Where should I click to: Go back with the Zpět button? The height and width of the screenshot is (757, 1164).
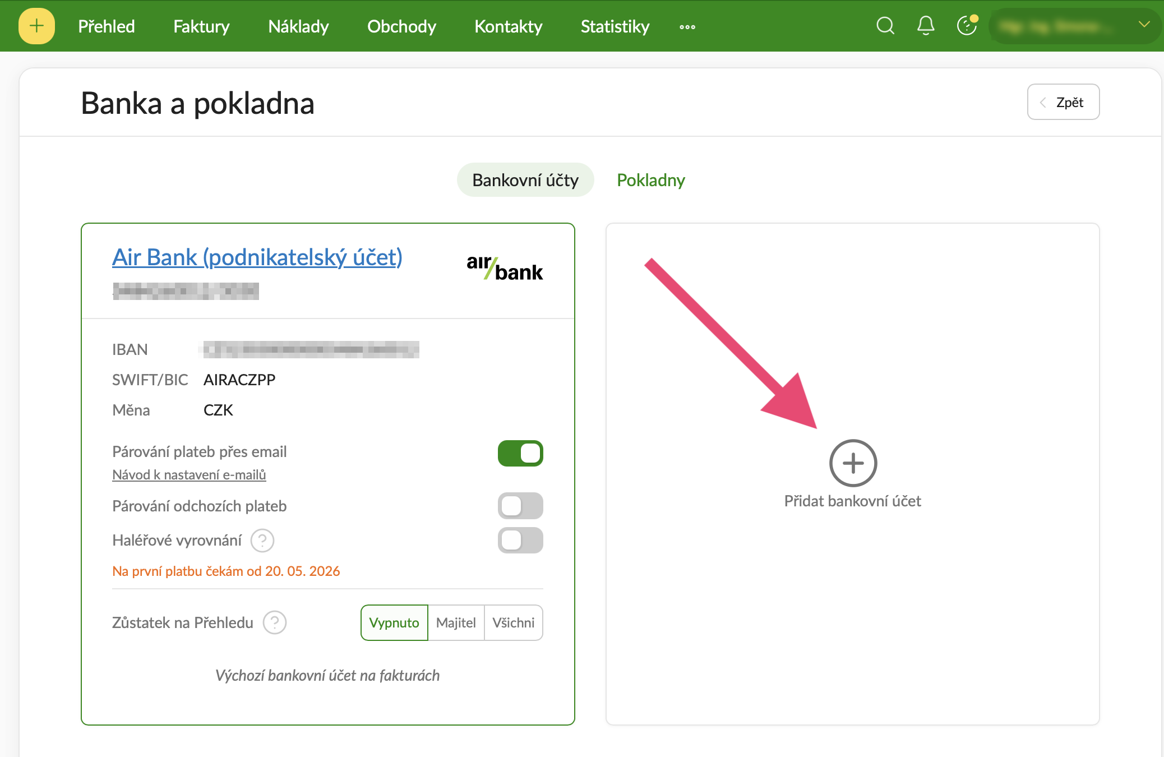1063,102
